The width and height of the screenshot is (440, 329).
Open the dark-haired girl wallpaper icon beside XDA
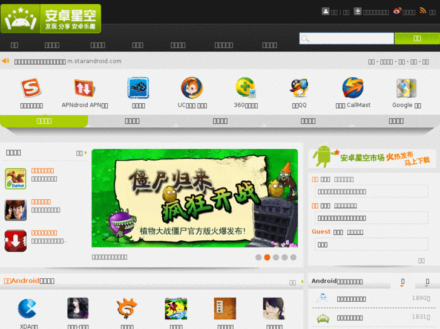(78, 308)
